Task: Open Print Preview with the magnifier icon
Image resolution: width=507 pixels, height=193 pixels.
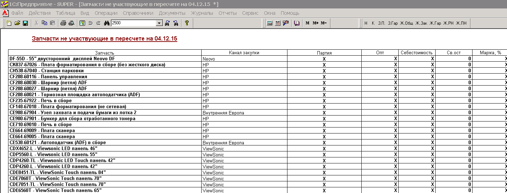Action: click(71, 23)
